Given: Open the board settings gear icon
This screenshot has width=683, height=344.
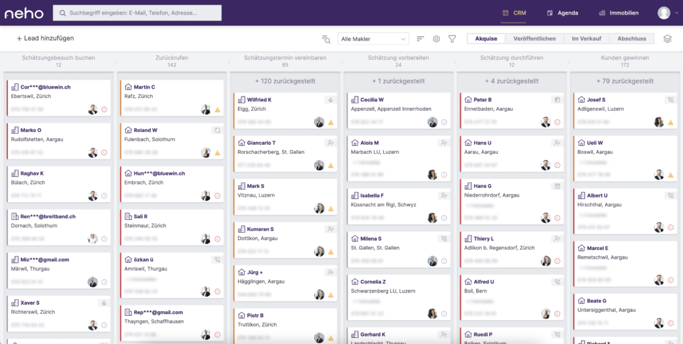Looking at the screenshot, I should [436, 39].
